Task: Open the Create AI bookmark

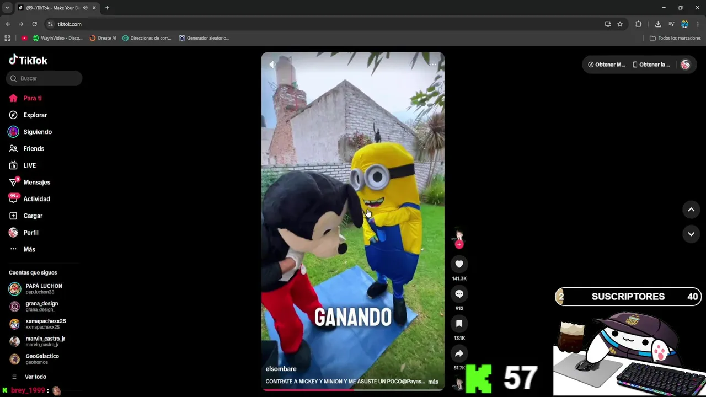Action: point(103,38)
